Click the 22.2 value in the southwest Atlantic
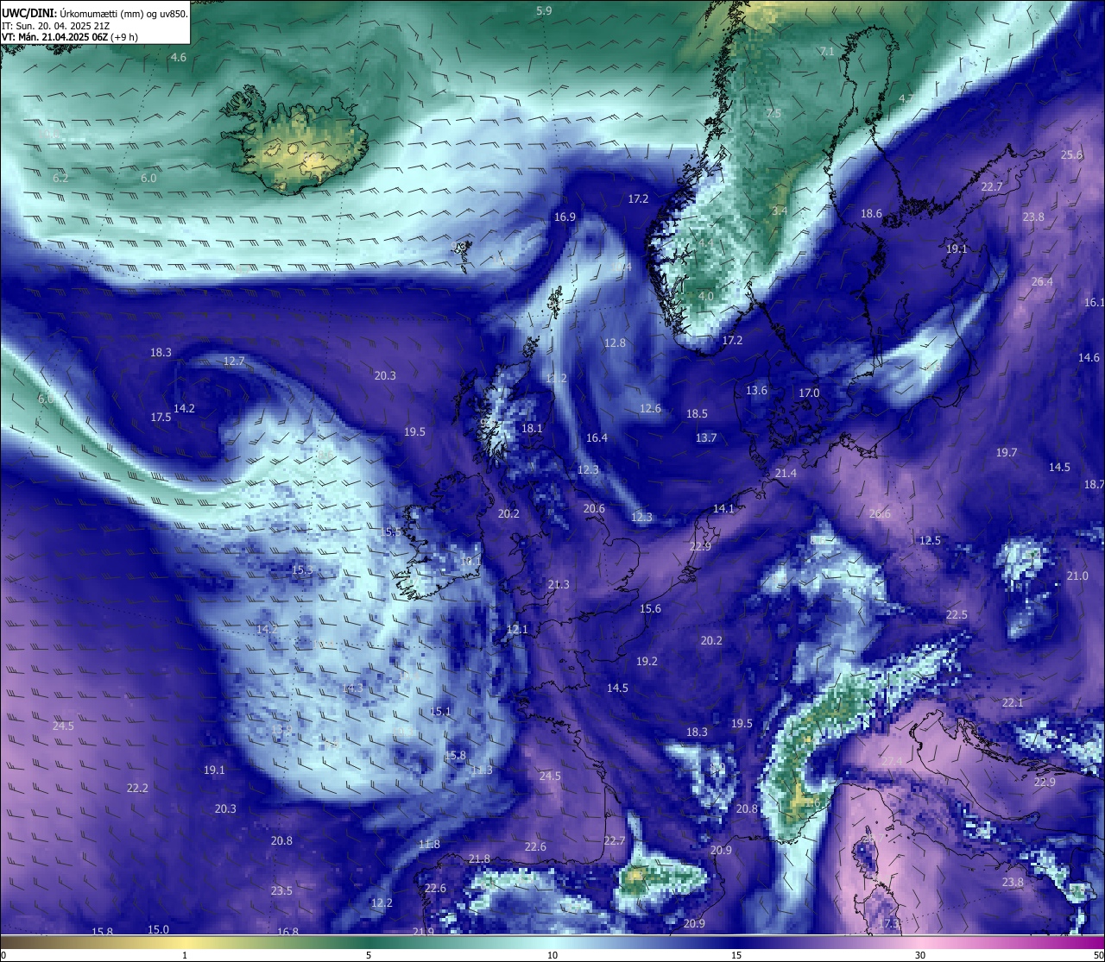 pyautogui.click(x=137, y=789)
